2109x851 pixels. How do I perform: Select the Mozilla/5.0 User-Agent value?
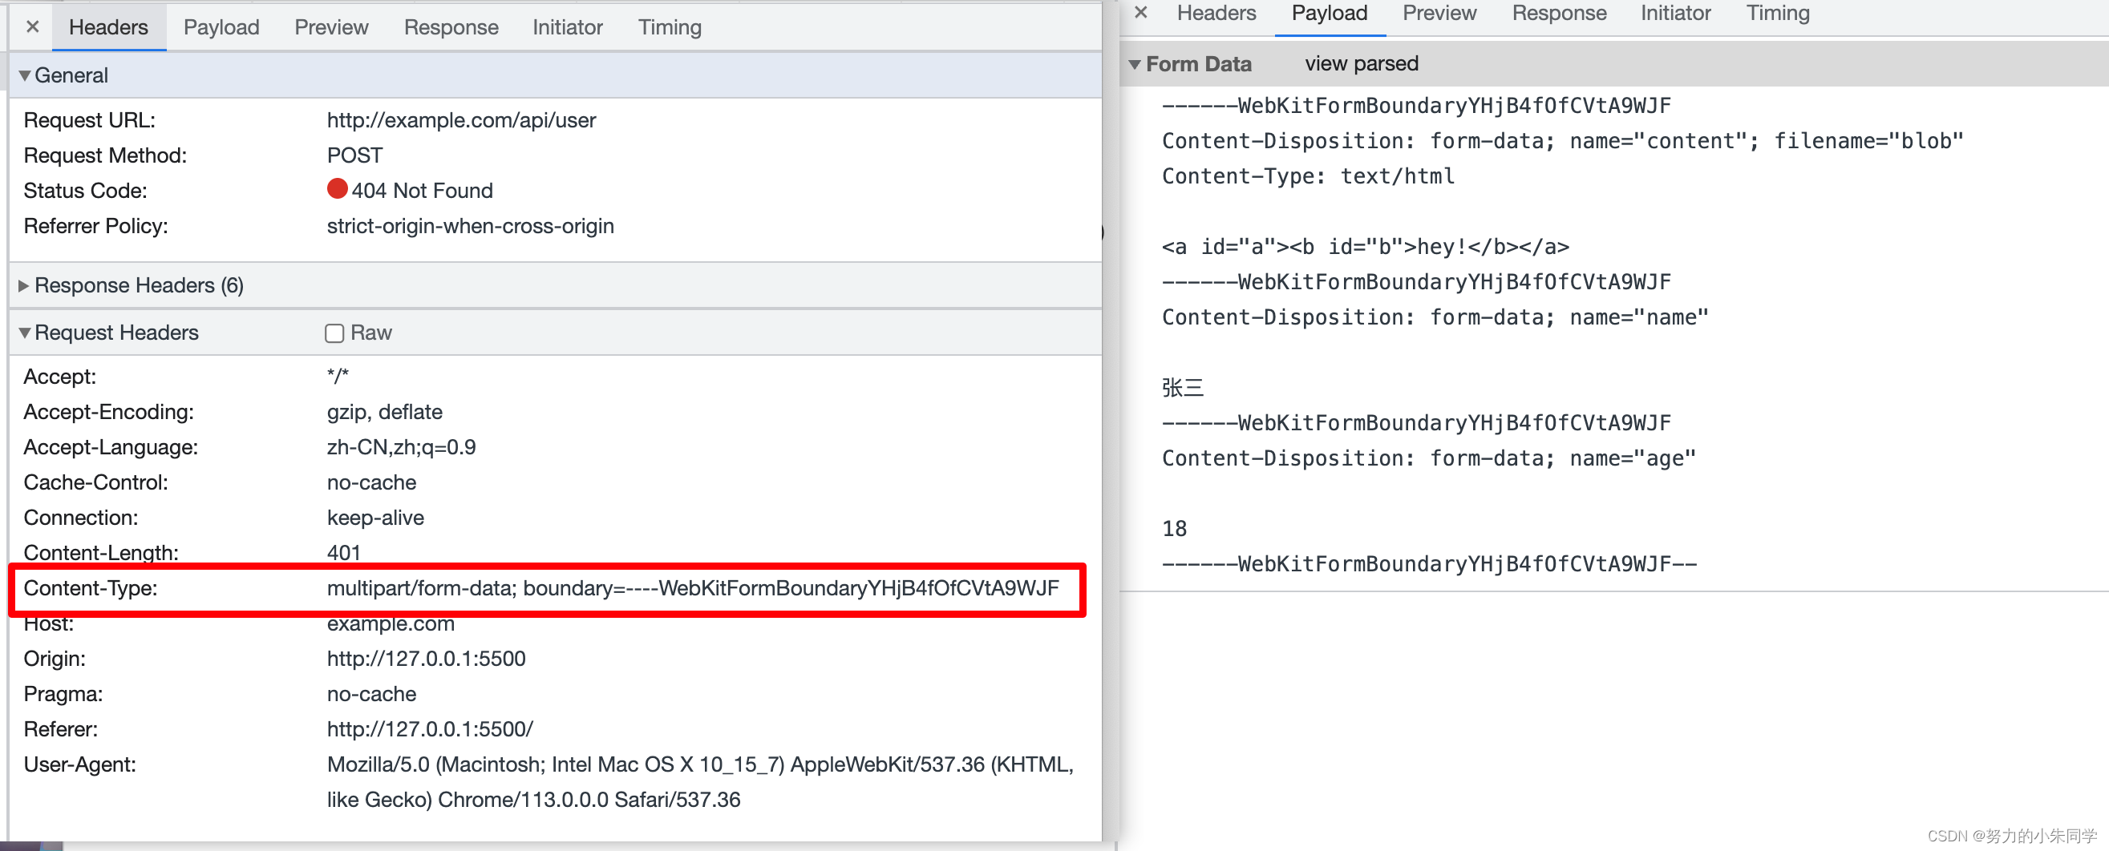pos(700,782)
